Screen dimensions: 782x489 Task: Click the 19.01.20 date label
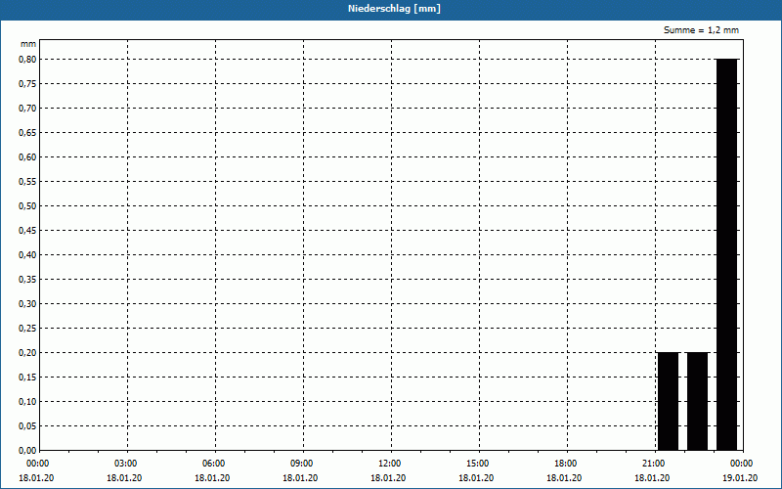(740, 478)
